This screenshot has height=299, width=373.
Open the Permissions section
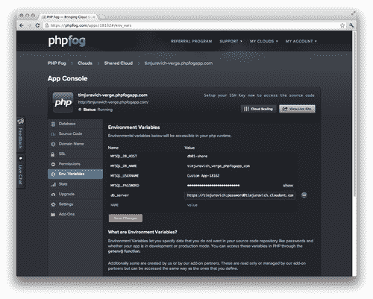[x=75, y=164]
